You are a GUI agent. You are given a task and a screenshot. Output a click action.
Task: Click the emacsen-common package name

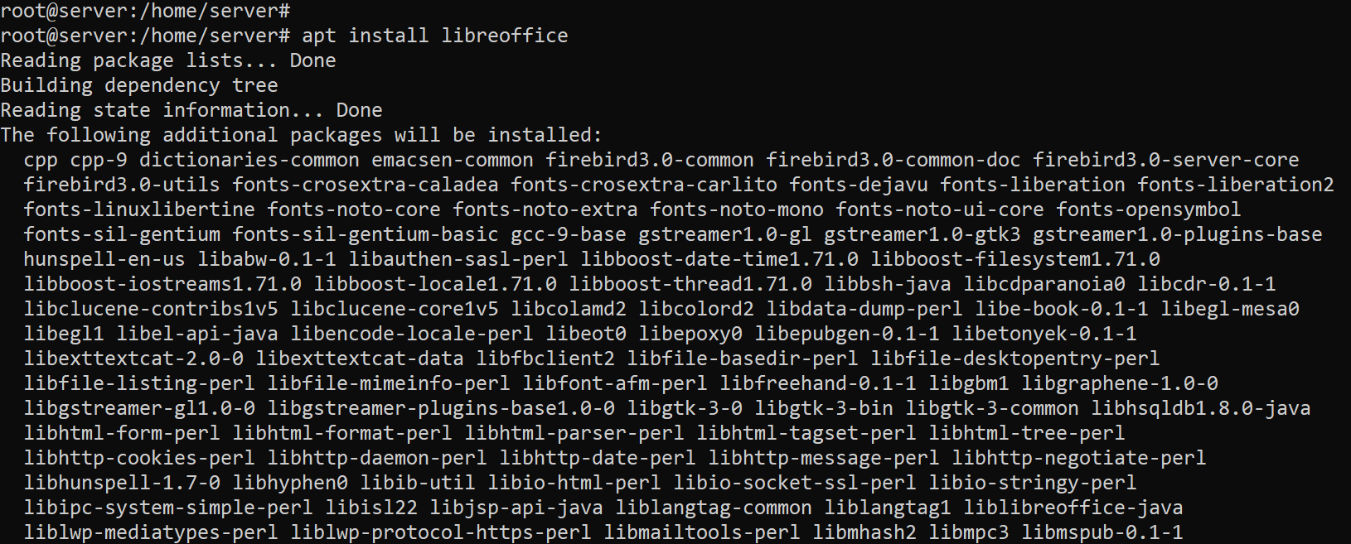coord(452,160)
